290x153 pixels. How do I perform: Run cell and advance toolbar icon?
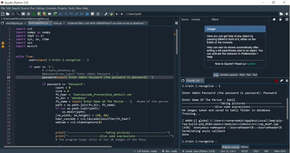[x=44, y=14]
